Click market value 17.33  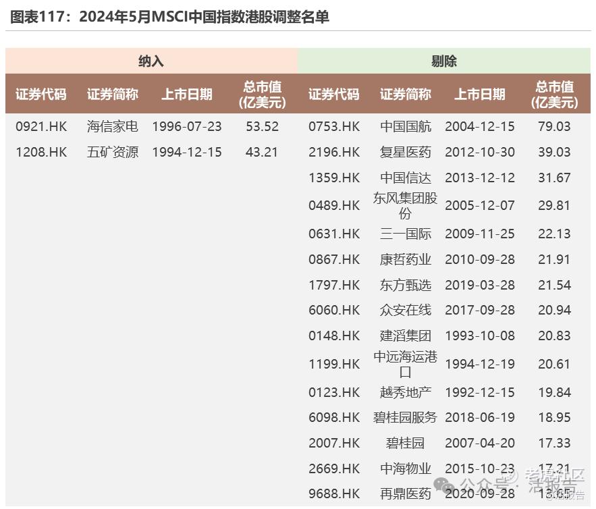point(555,443)
